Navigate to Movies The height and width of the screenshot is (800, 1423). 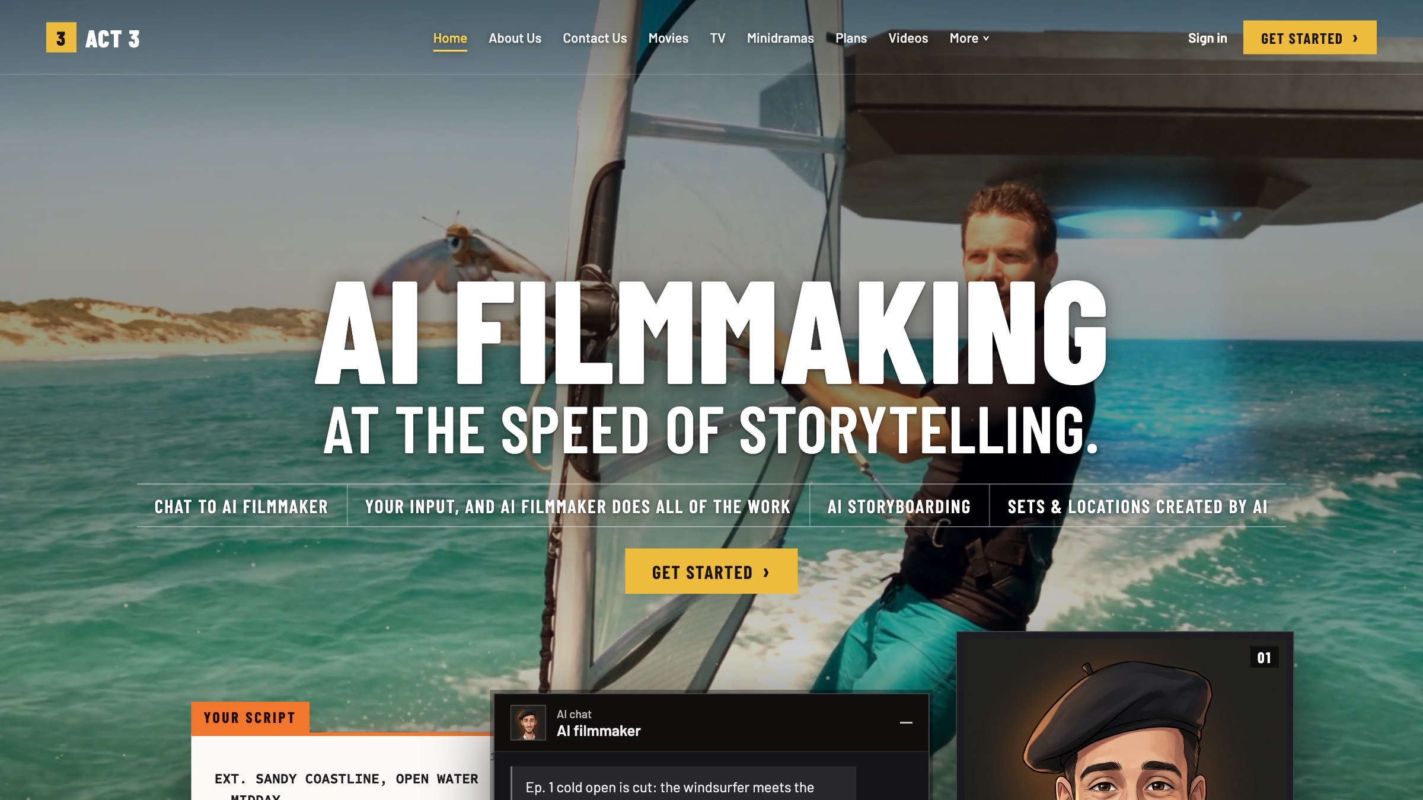tap(668, 38)
